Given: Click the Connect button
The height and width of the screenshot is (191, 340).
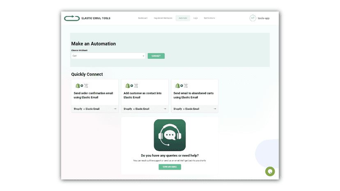Looking at the screenshot, I should 156,56.
